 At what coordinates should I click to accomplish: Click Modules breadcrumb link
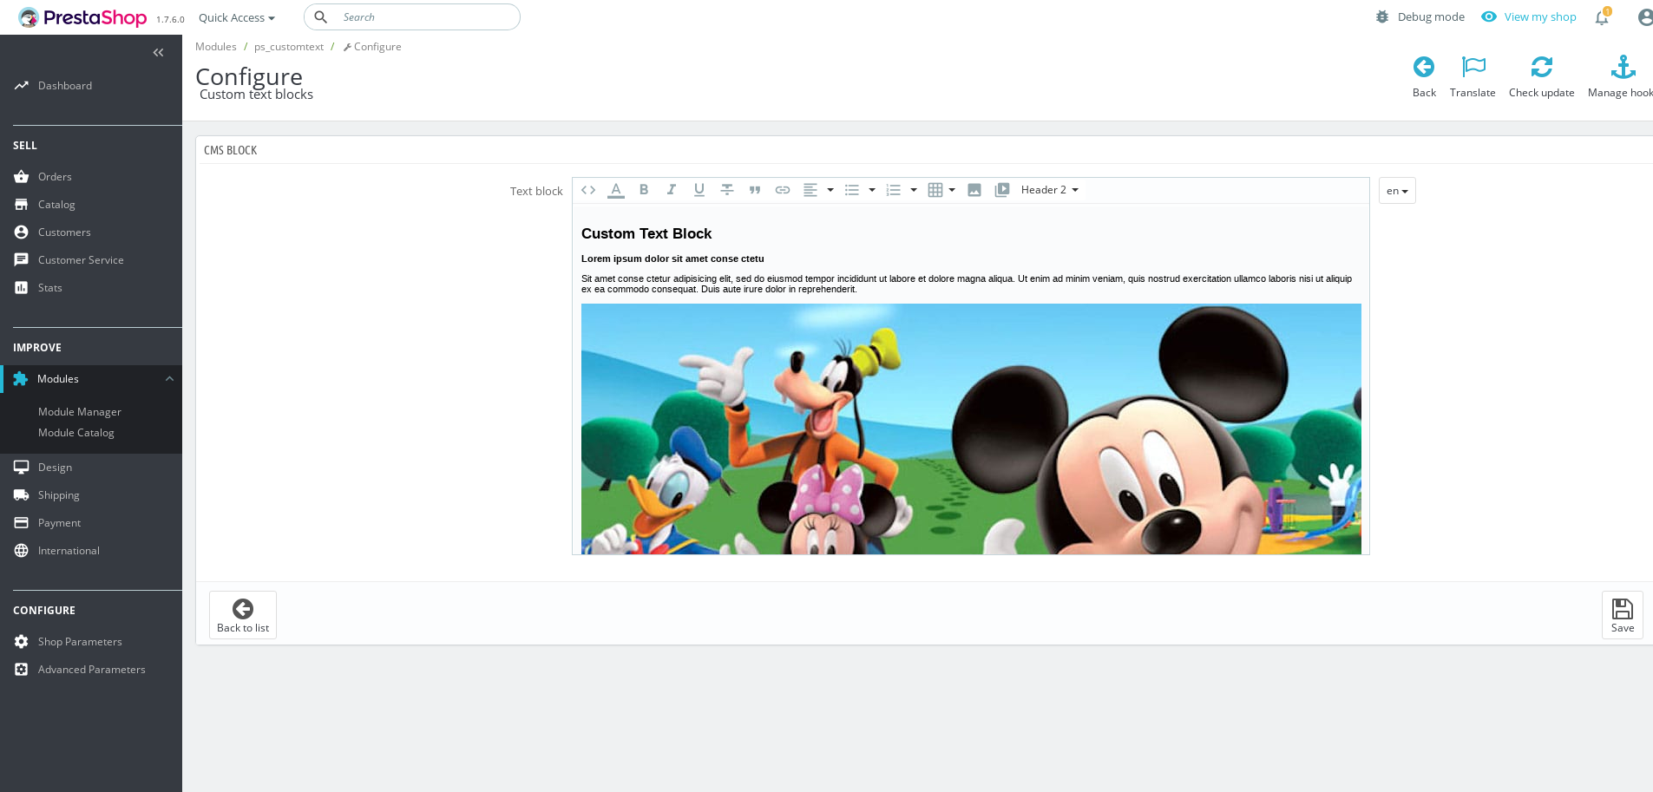pos(216,47)
